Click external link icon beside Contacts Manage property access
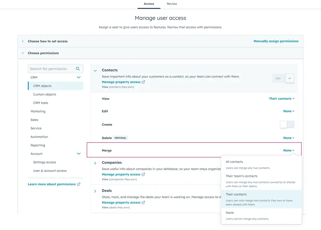Screen dimensions: 321x230 point(143,82)
